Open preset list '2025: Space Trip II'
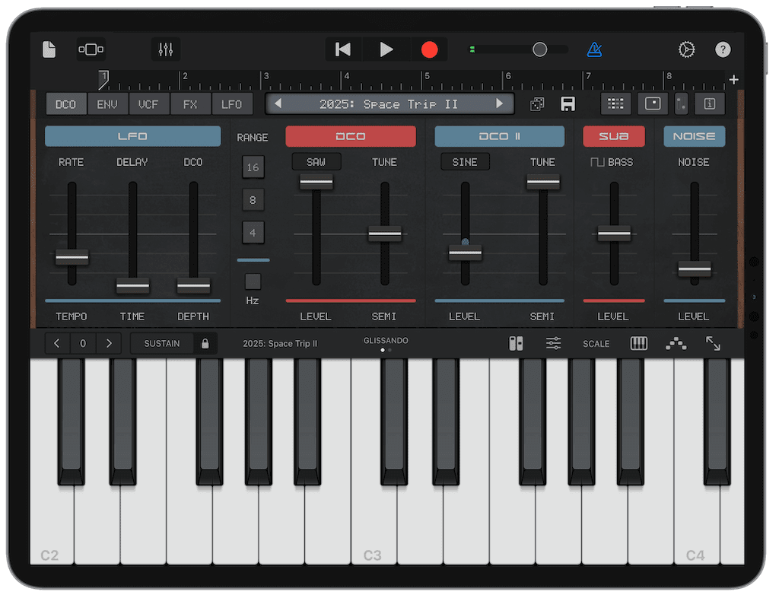This screenshot has height=601, width=779. [x=389, y=103]
